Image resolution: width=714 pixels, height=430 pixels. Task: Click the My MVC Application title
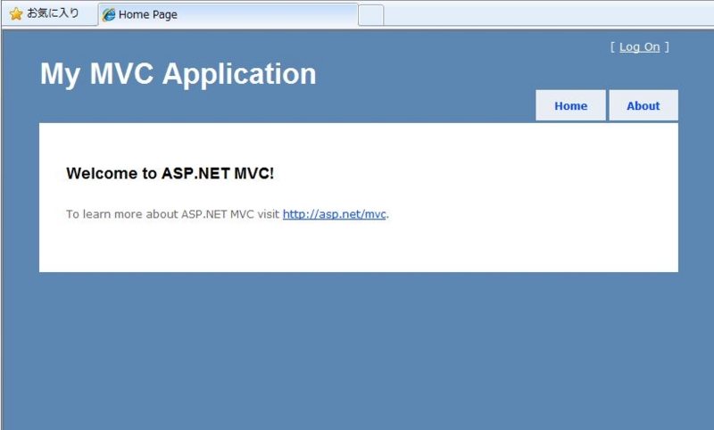click(178, 74)
